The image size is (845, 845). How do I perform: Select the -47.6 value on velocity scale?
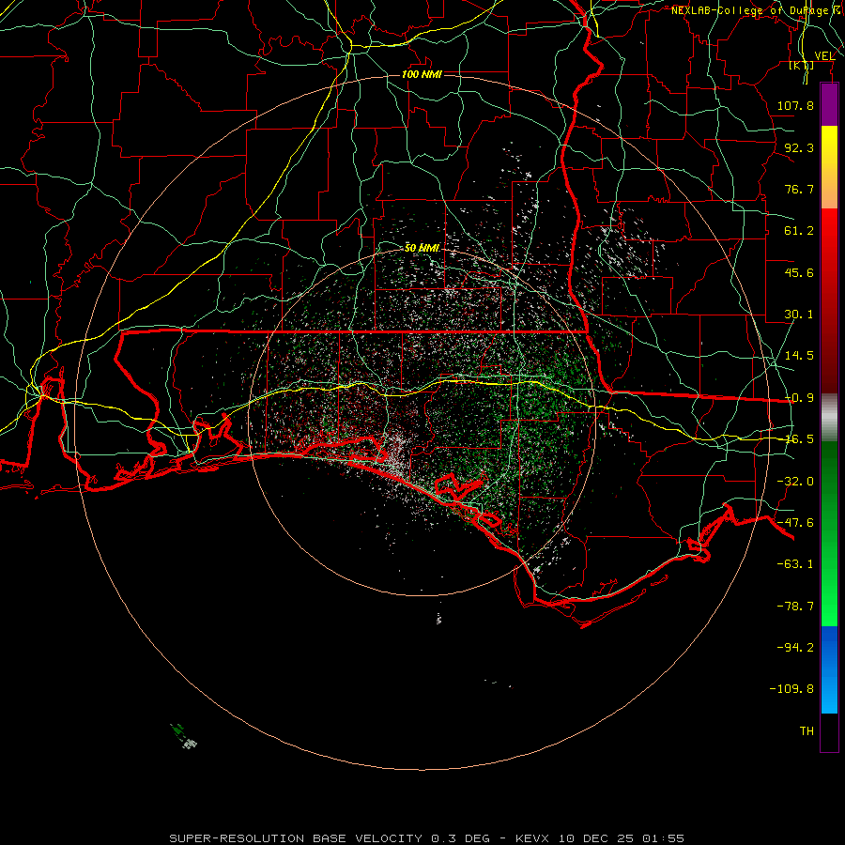(795, 523)
